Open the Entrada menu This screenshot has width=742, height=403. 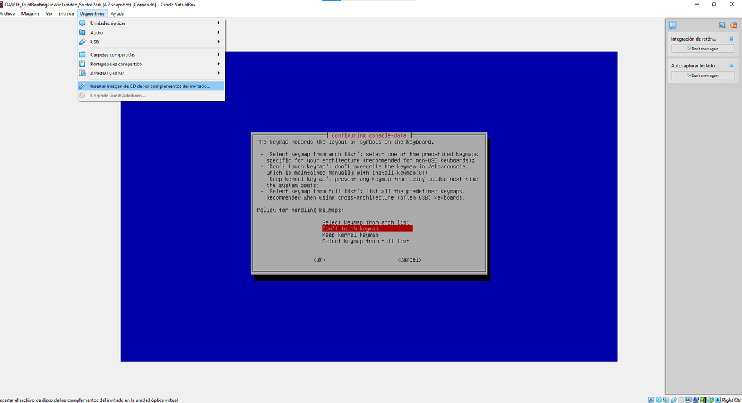pos(66,13)
